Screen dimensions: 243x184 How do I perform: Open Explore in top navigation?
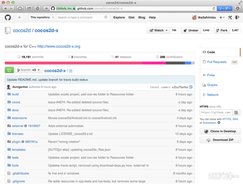coord(119,17)
